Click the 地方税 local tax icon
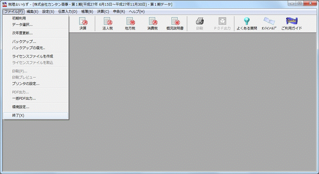Screen dimensions: 319x174 pyautogui.click(x=130, y=24)
